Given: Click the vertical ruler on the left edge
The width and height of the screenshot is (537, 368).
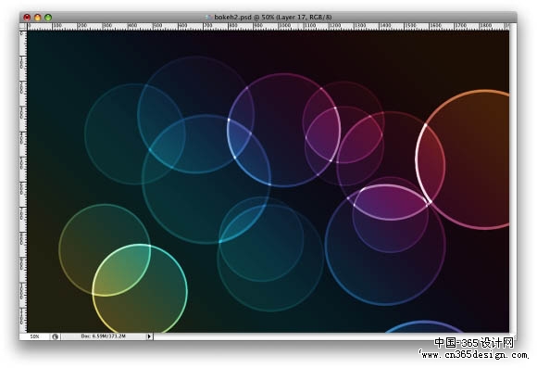Looking at the screenshot, I should click(x=23, y=181).
